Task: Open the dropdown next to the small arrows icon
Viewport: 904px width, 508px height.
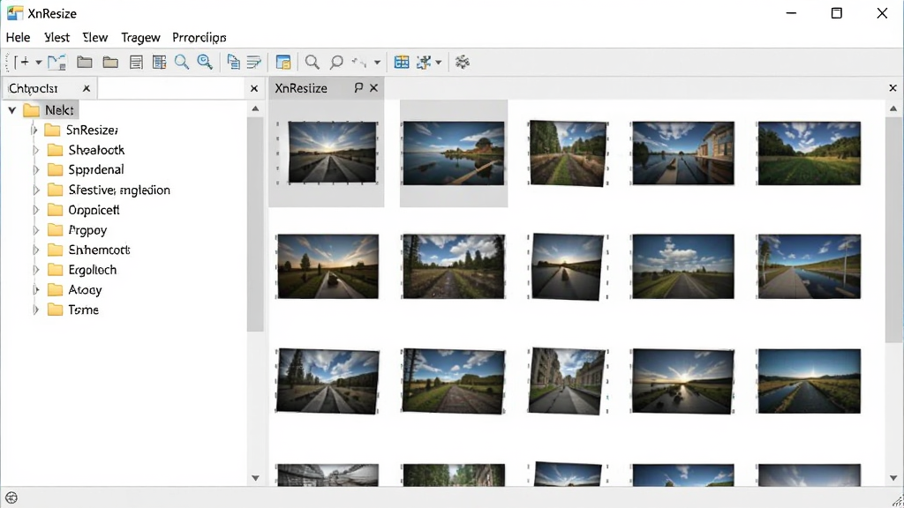Action: [377, 63]
